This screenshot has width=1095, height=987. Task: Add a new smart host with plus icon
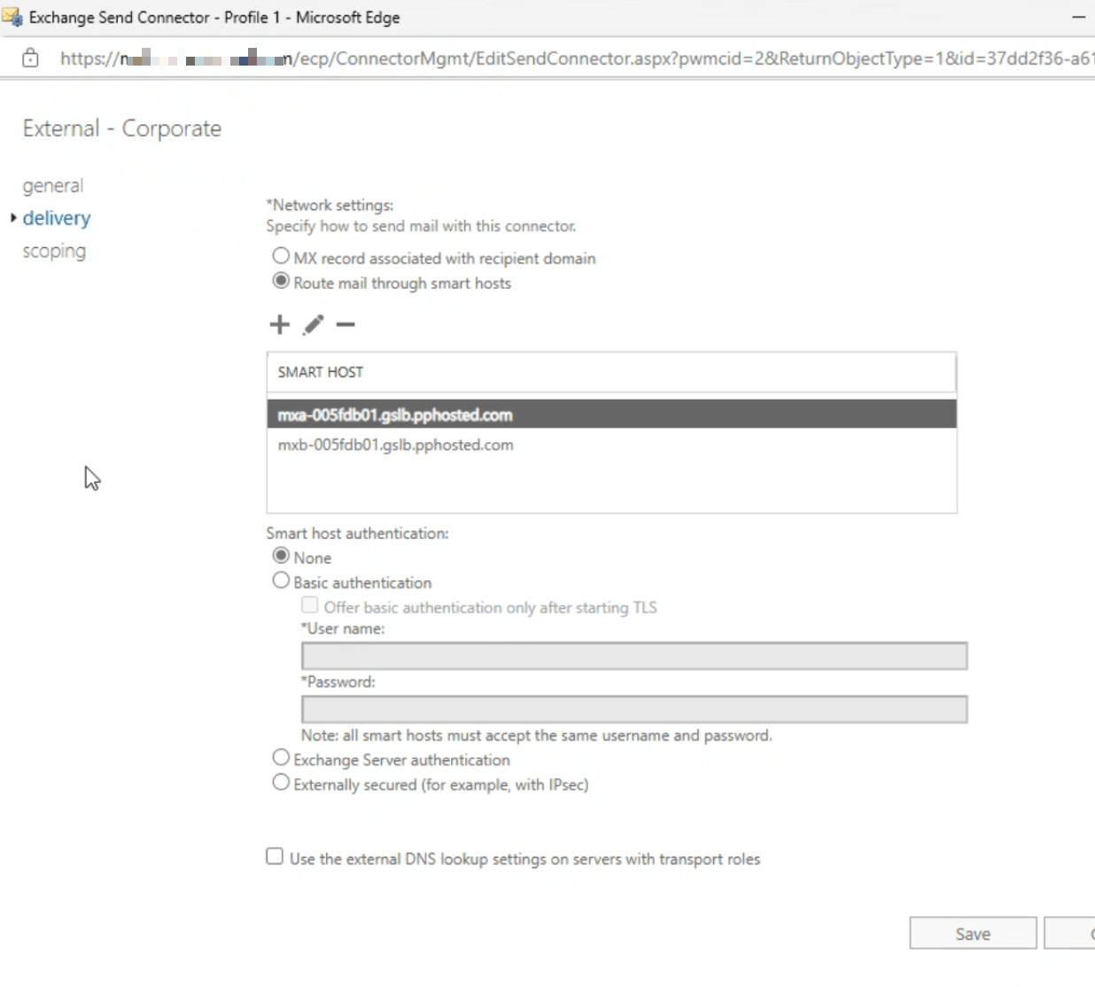point(279,324)
